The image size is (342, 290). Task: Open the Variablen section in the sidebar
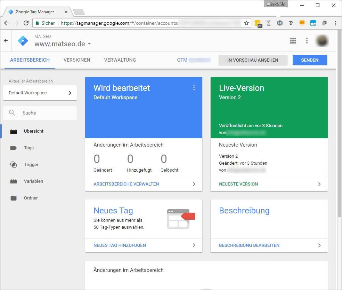(x=33, y=181)
